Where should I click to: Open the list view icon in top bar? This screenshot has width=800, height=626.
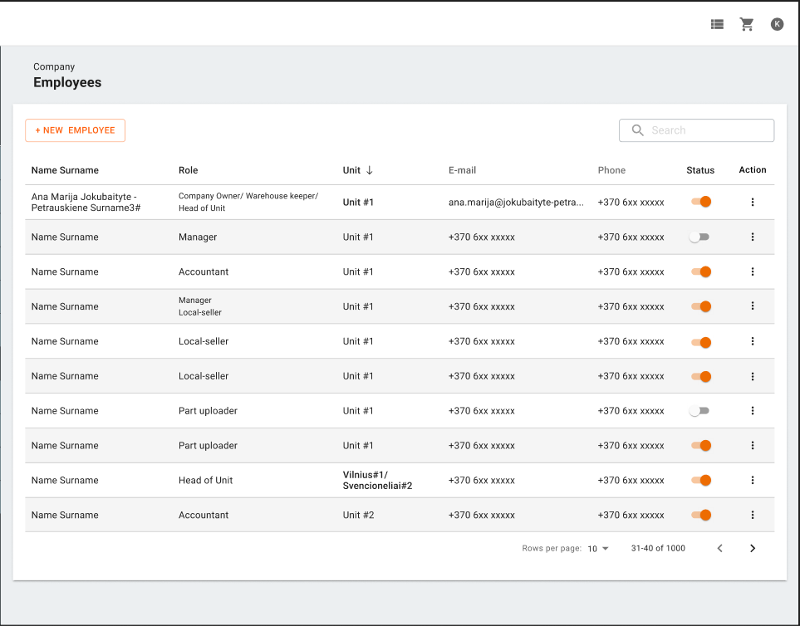[717, 24]
